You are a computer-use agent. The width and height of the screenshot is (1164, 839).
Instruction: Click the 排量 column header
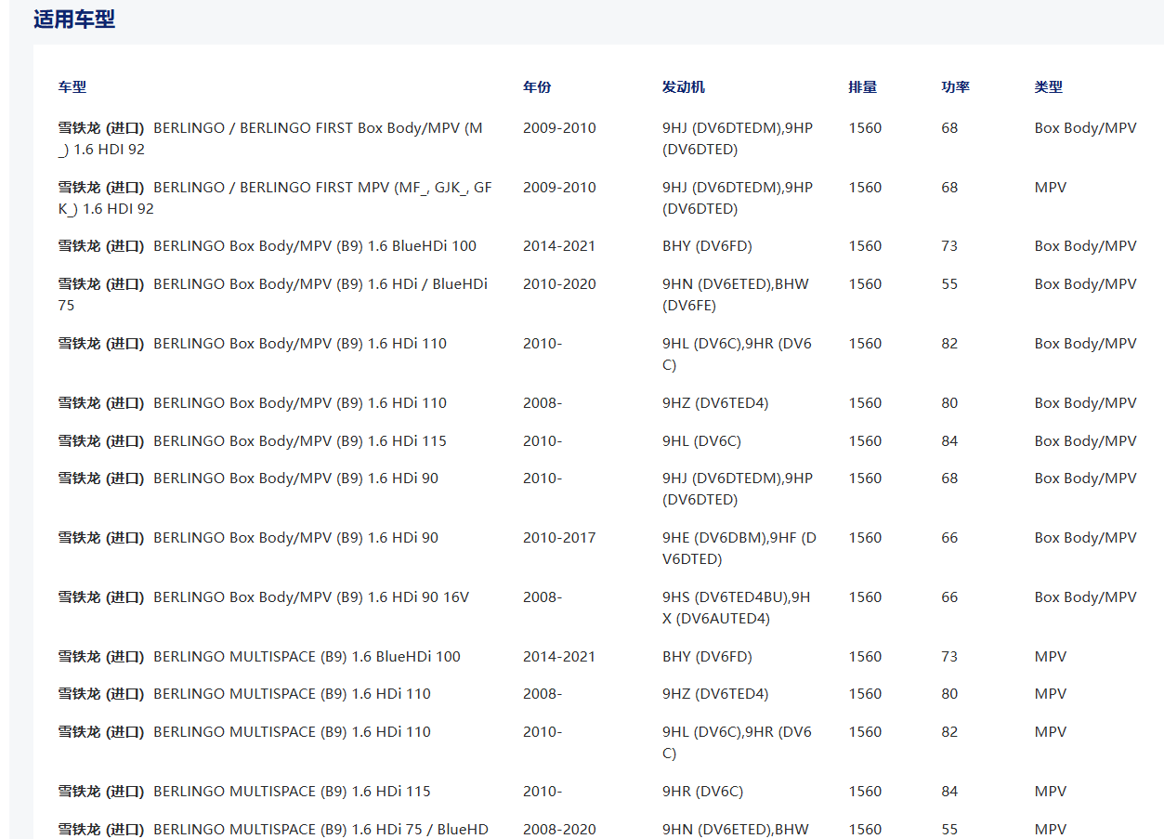[862, 87]
